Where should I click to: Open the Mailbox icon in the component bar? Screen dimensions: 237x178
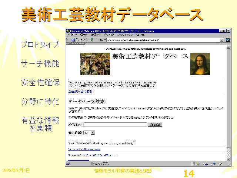click(x=206, y=164)
